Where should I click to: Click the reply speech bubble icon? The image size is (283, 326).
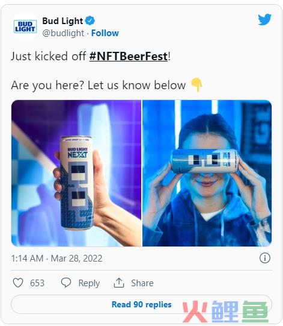pos(66,283)
